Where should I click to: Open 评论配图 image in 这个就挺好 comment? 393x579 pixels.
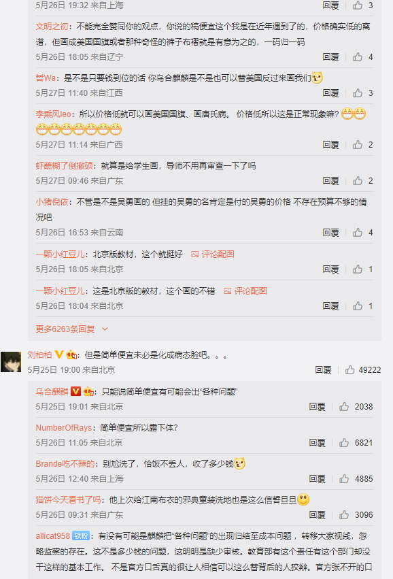(x=213, y=254)
